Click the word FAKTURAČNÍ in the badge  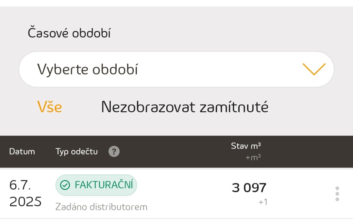point(104,185)
